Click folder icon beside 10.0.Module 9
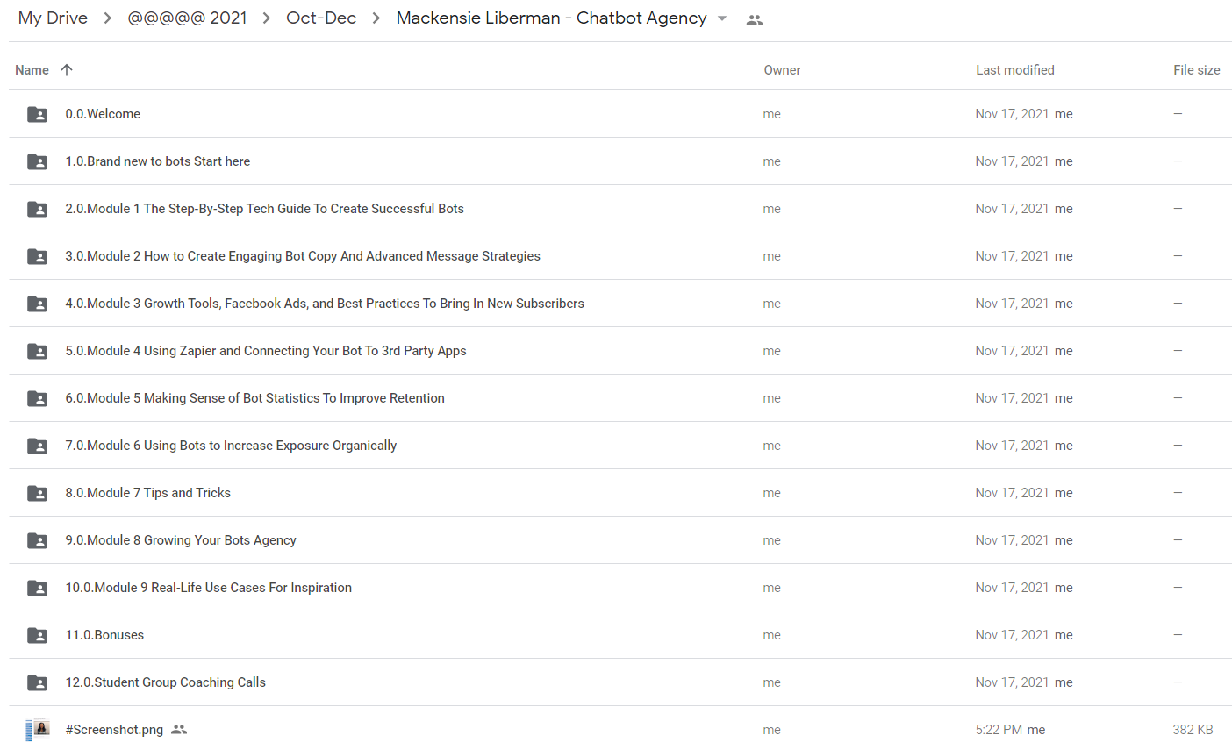Viewport: 1232px width, 750px height. pos(37,588)
